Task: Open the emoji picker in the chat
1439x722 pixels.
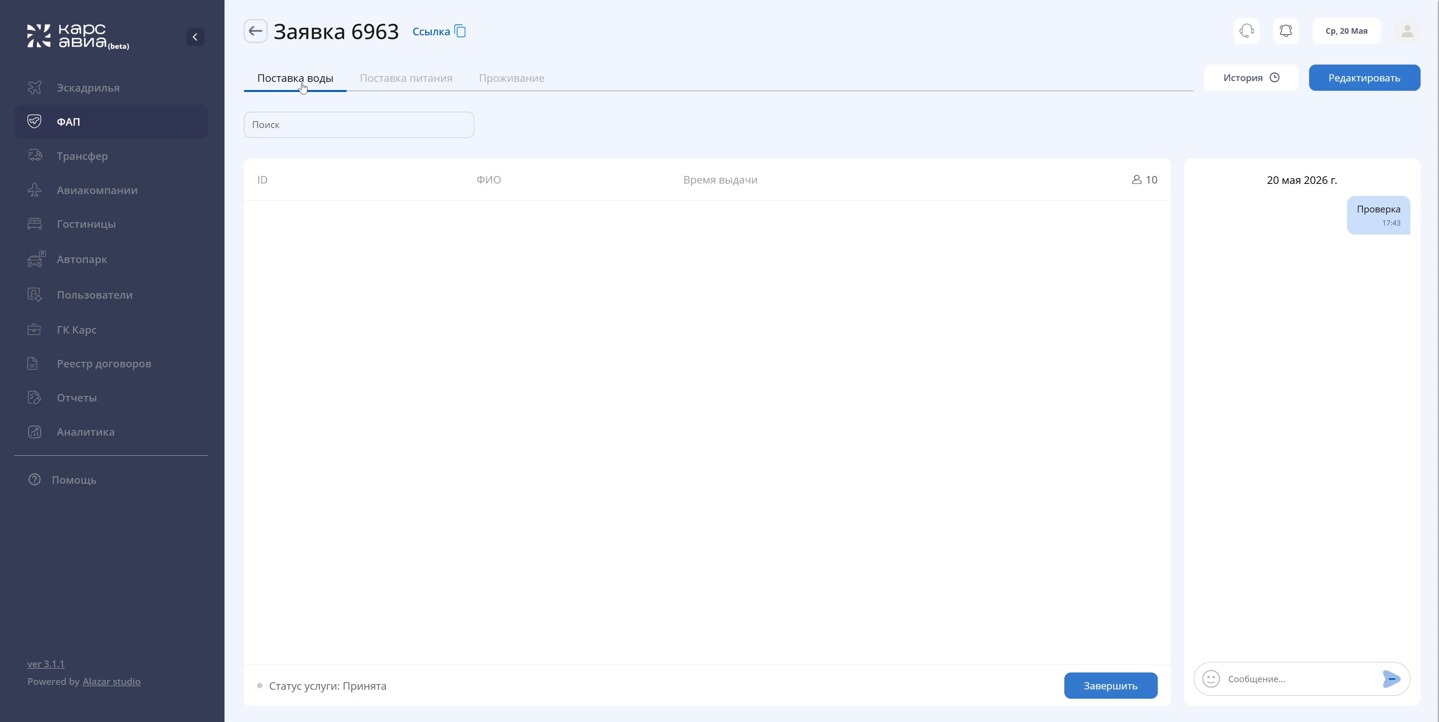Action: tap(1210, 679)
